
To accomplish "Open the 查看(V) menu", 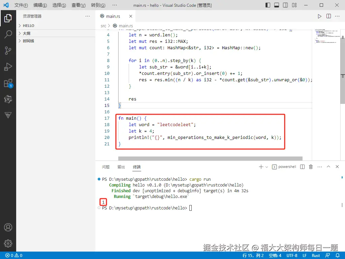I will 79,5.
